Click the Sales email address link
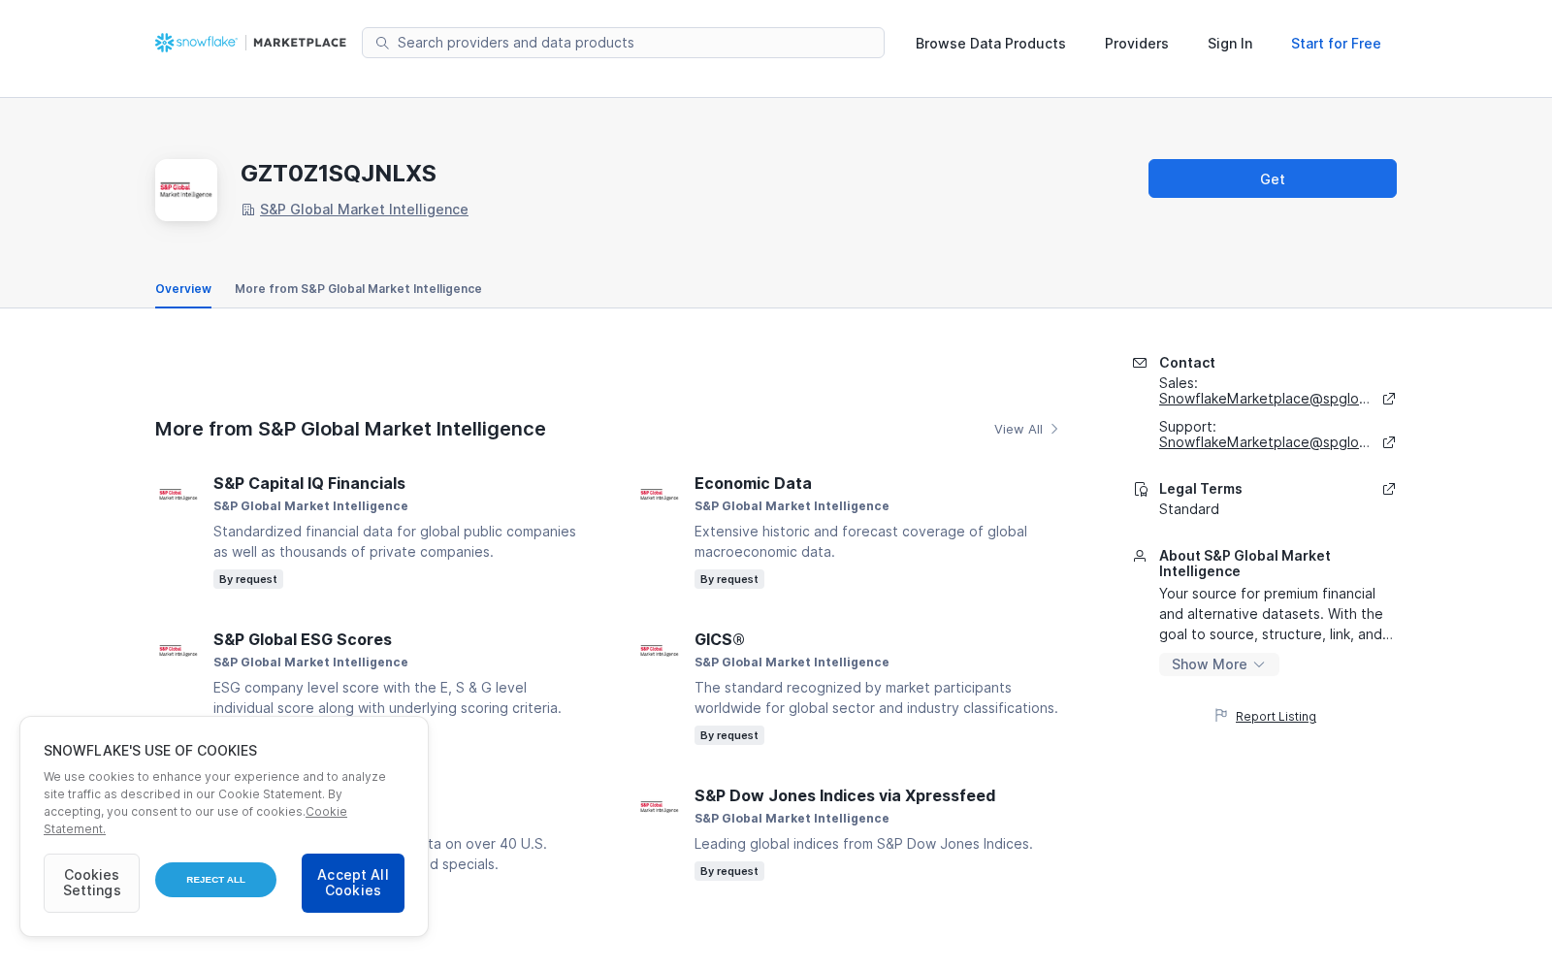This screenshot has height=970, width=1552. (1264, 399)
